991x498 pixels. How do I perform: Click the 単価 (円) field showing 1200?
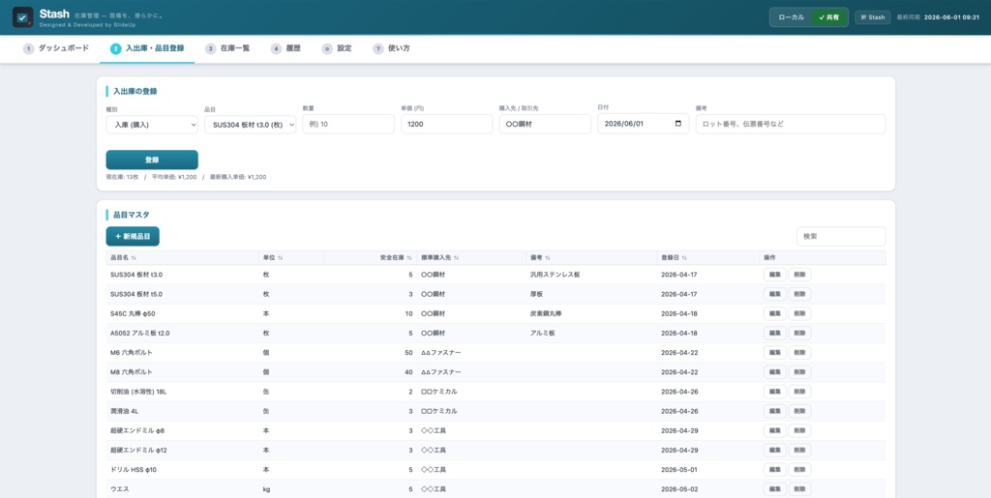click(x=447, y=125)
